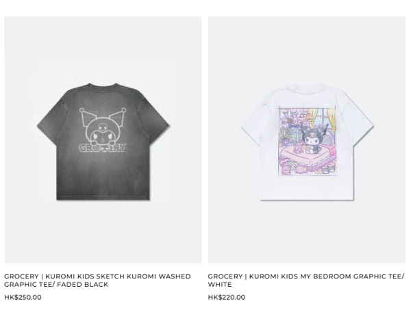The image size is (411, 323).
Task: Click the skull emblem on sketched Kuromi's hat
Action: tap(103, 127)
